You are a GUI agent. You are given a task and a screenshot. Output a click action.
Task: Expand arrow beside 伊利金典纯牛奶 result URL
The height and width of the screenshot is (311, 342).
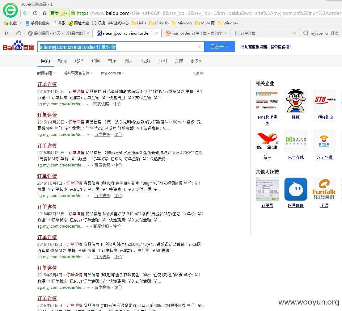coord(88,257)
